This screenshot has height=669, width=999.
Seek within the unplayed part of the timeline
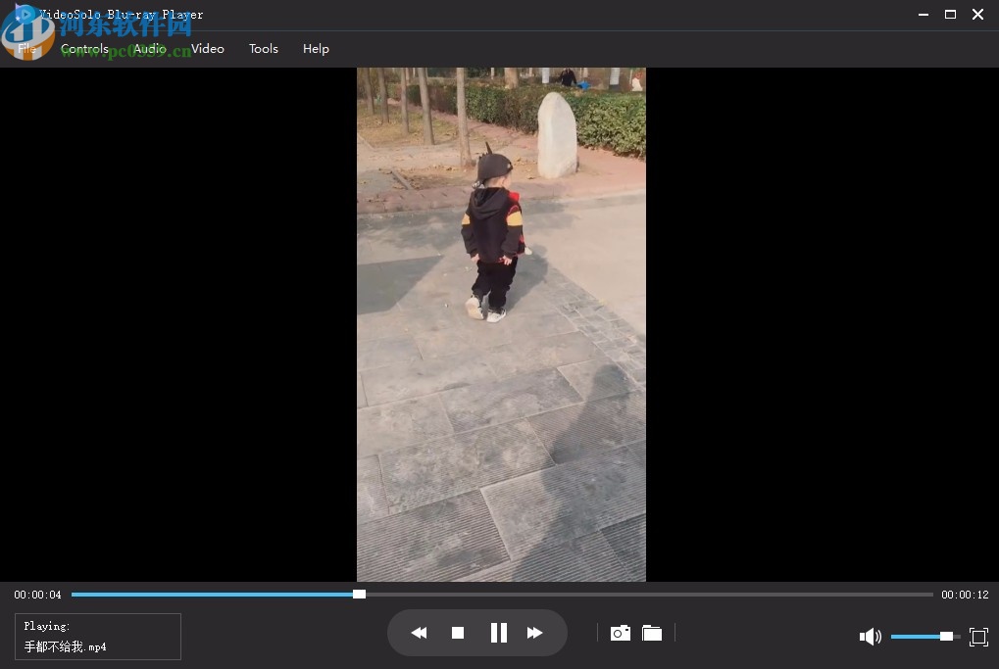click(650, 595)
